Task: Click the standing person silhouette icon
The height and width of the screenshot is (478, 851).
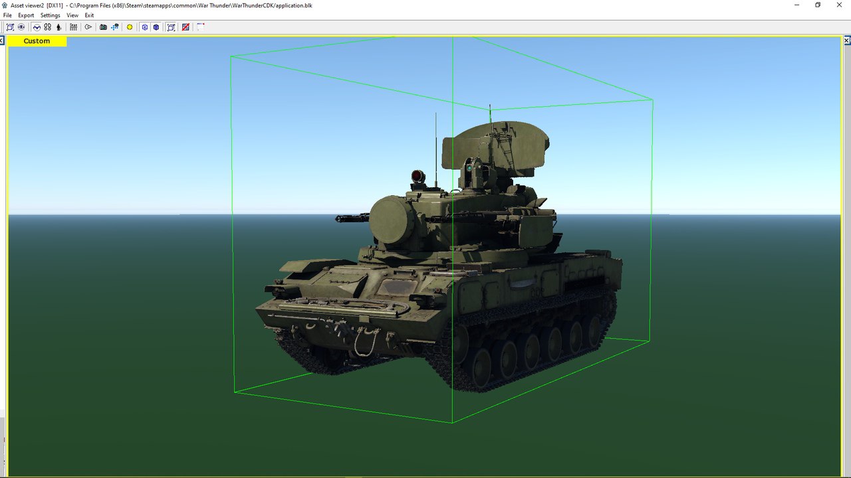Action: click(59, 27)
